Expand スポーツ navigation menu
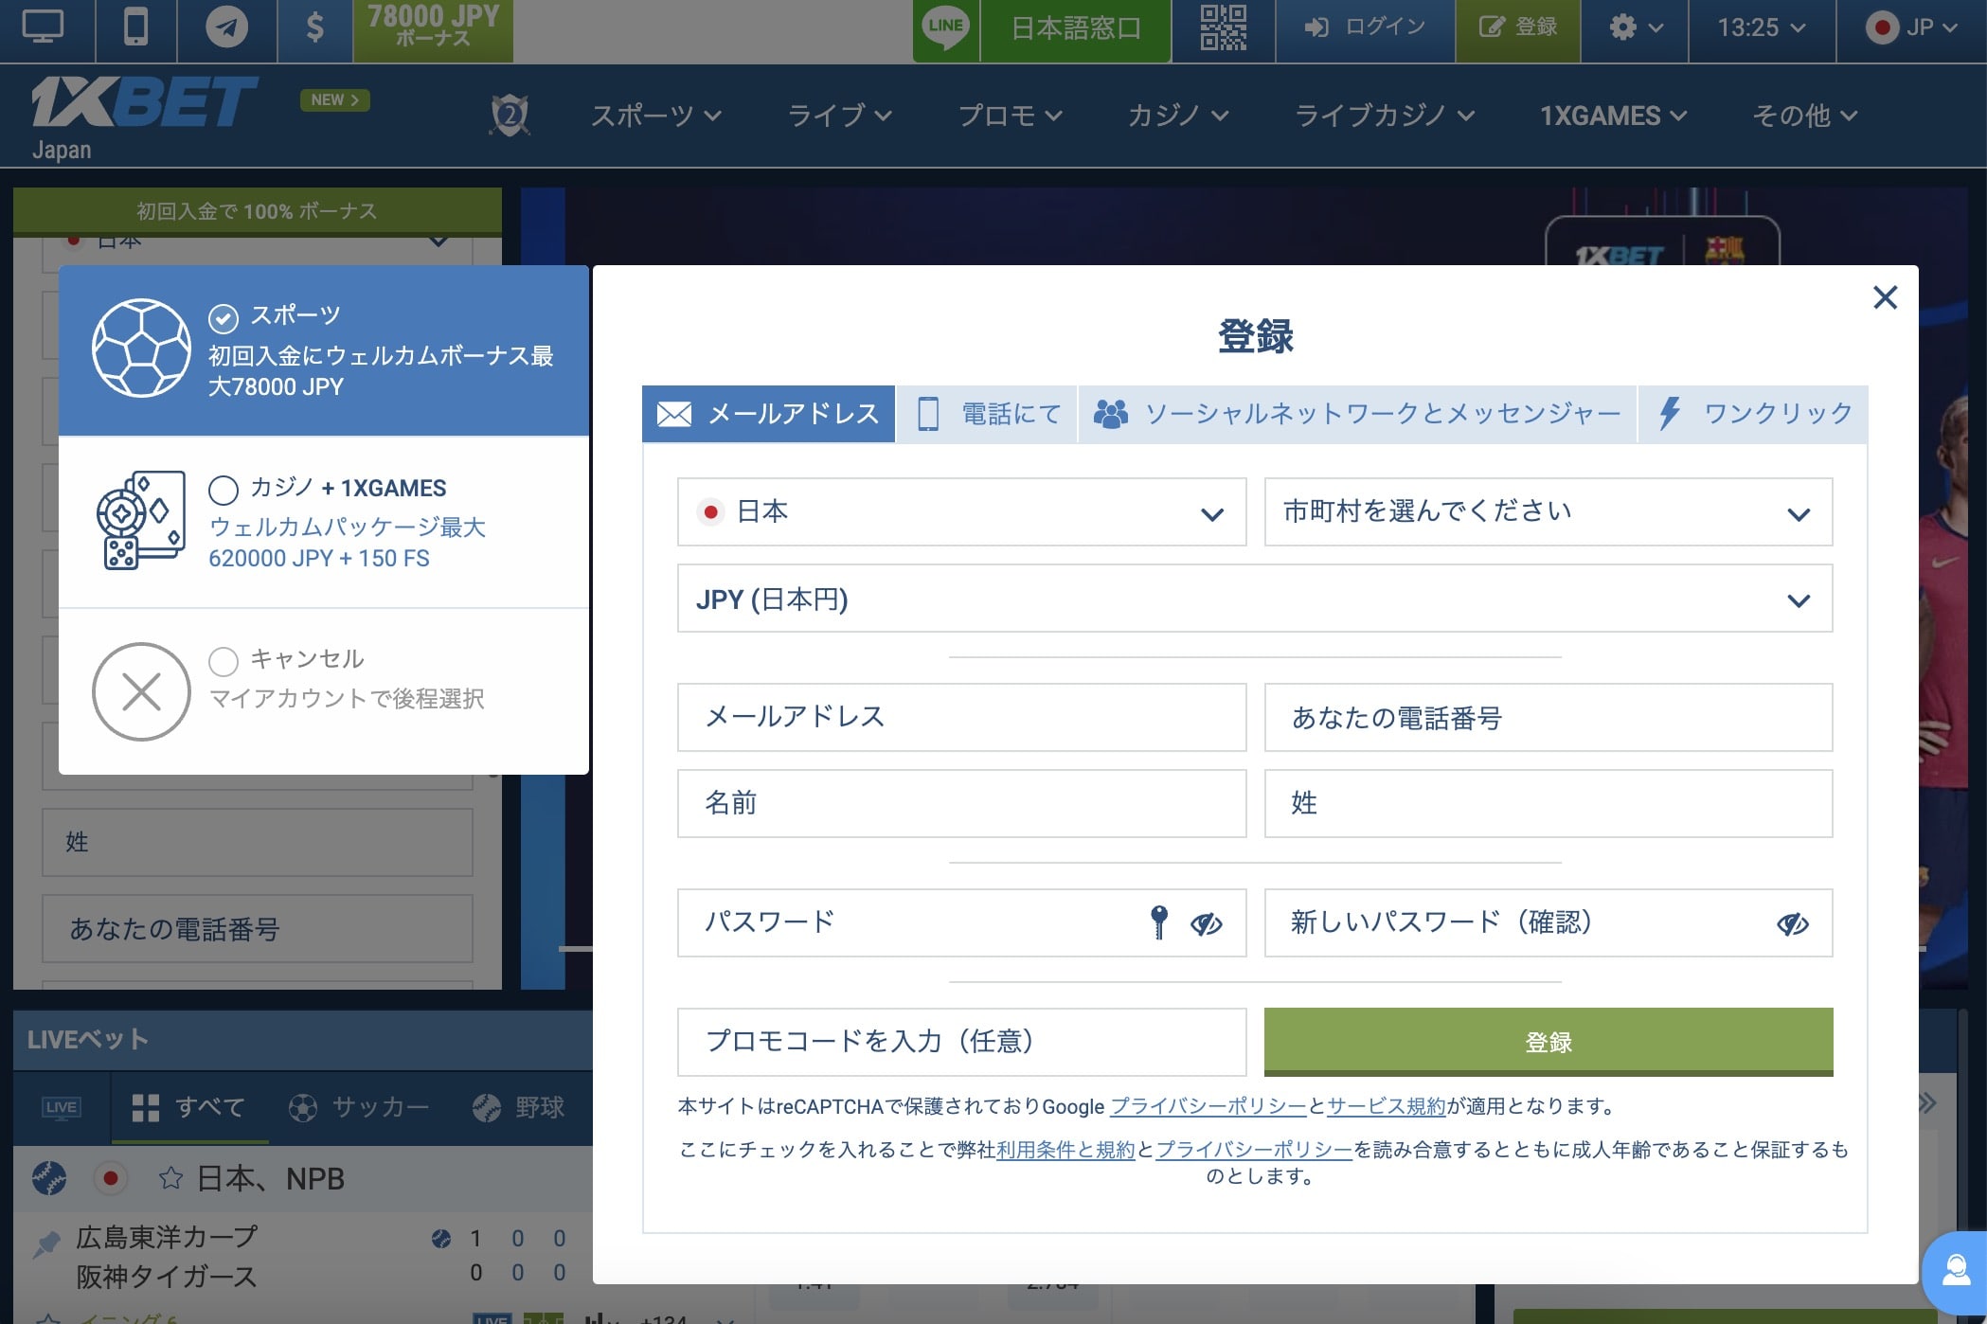 655,116
